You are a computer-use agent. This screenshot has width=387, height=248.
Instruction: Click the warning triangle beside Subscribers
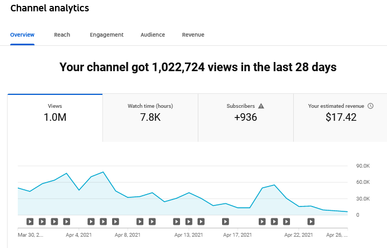pyautogui.click(x=261, y=106)
